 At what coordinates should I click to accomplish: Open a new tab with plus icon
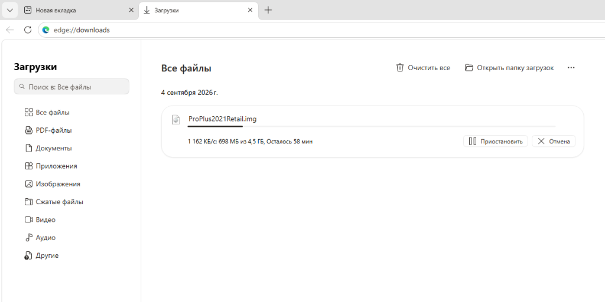(x=268, y=11)
